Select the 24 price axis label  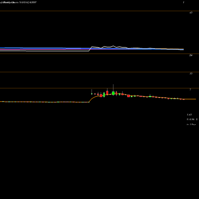191,55
